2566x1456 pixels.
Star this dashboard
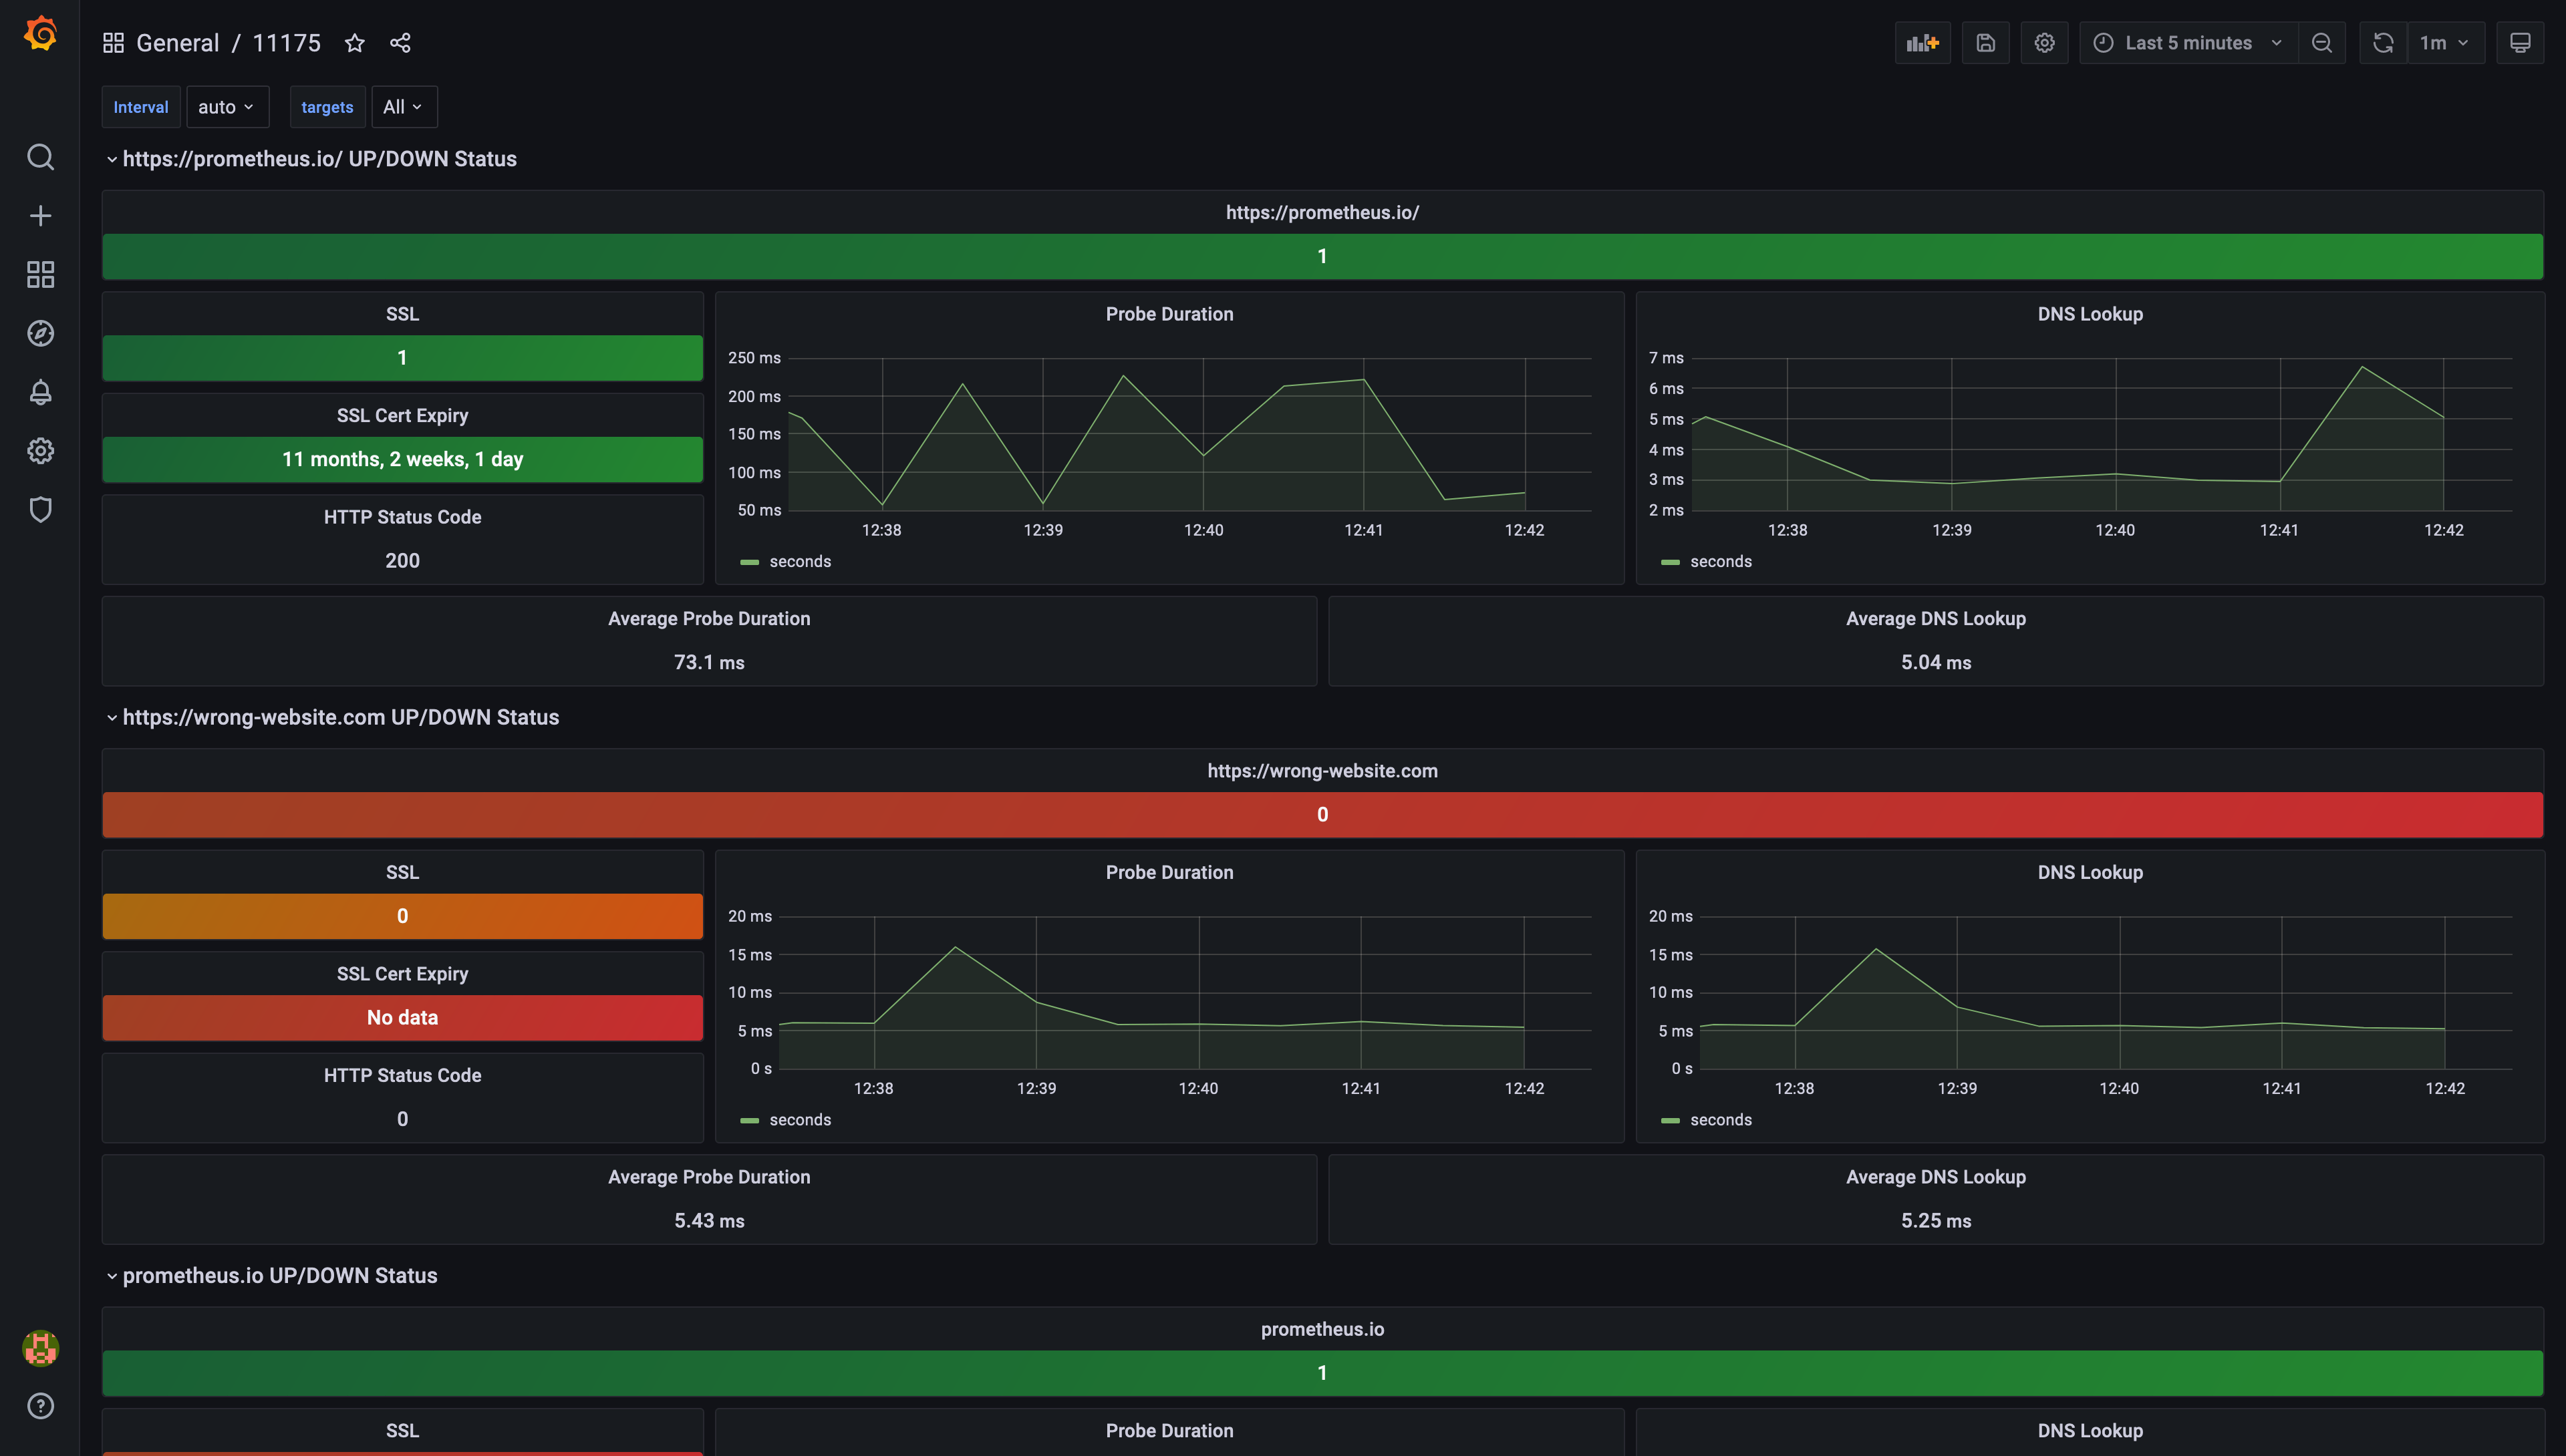355,42
